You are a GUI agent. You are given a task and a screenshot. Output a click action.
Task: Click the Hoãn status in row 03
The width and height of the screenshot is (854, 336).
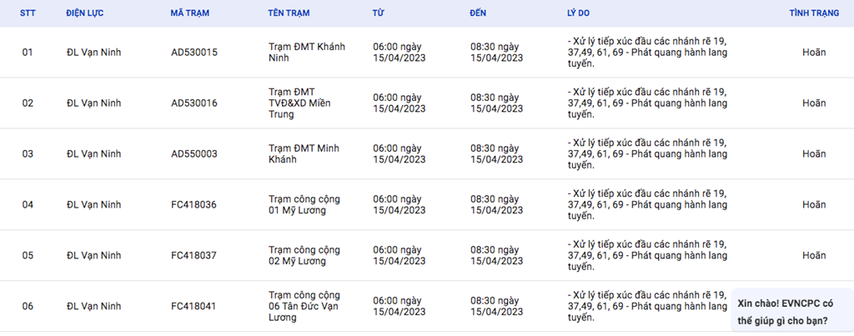pyautogui.click(x=814, y=154)
